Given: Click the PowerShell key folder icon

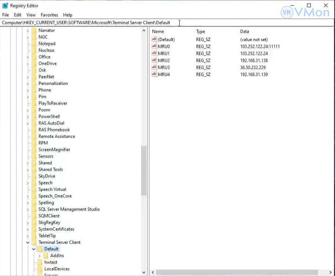Looking at the screenshot, I should [34, 117].
